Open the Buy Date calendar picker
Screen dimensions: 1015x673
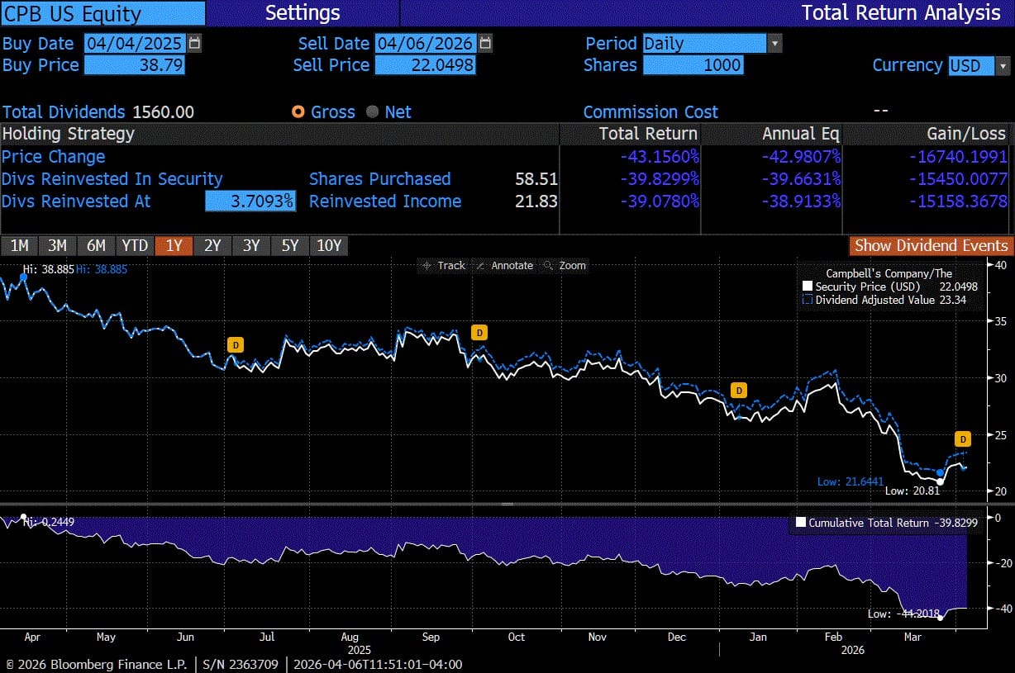[193, 43]
